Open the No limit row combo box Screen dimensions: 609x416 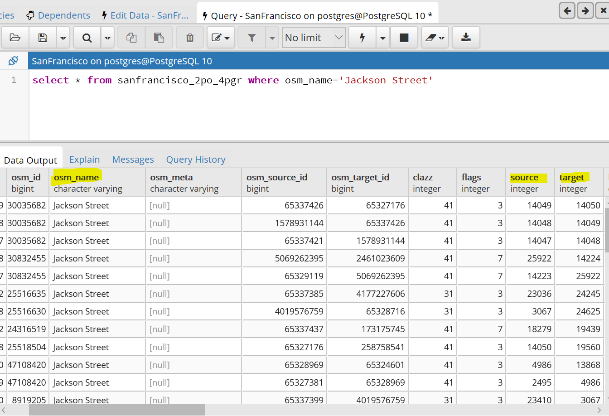(314, 38)
